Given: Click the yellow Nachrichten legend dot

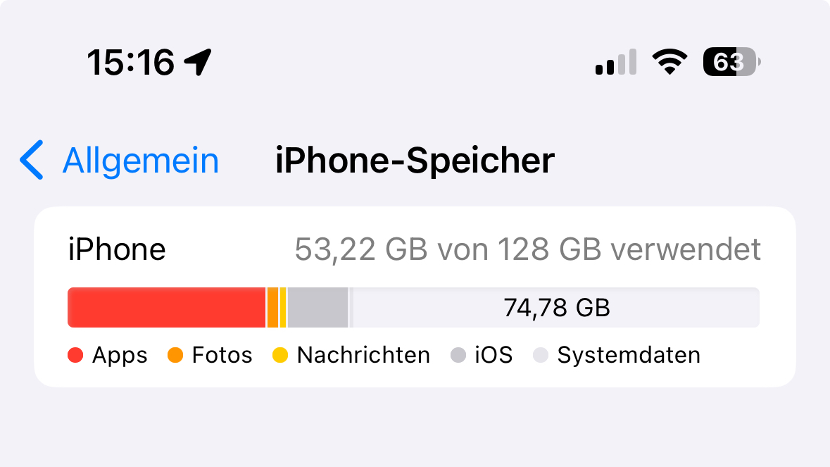Looking at the screenshot, I should point(280,355).
